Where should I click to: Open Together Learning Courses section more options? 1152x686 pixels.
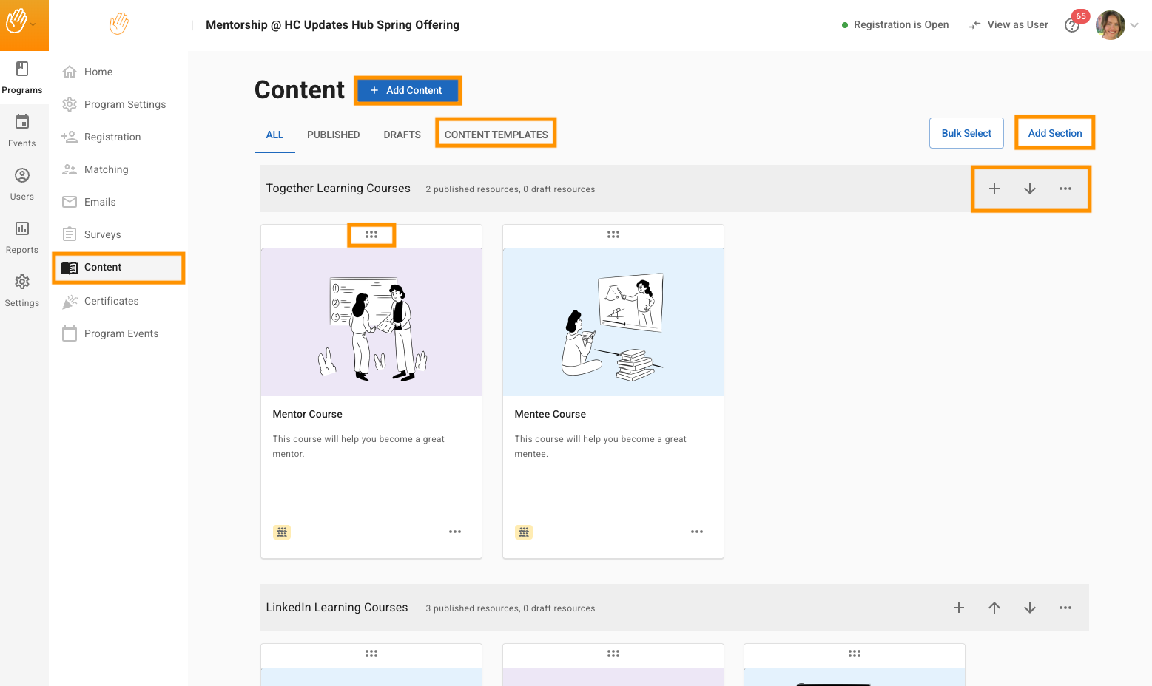point(1065,189)
